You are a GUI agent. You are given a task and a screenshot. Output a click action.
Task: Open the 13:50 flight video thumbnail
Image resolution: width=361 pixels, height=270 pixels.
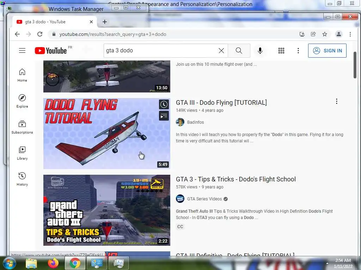pyautogui.click(x=107, y=76)
